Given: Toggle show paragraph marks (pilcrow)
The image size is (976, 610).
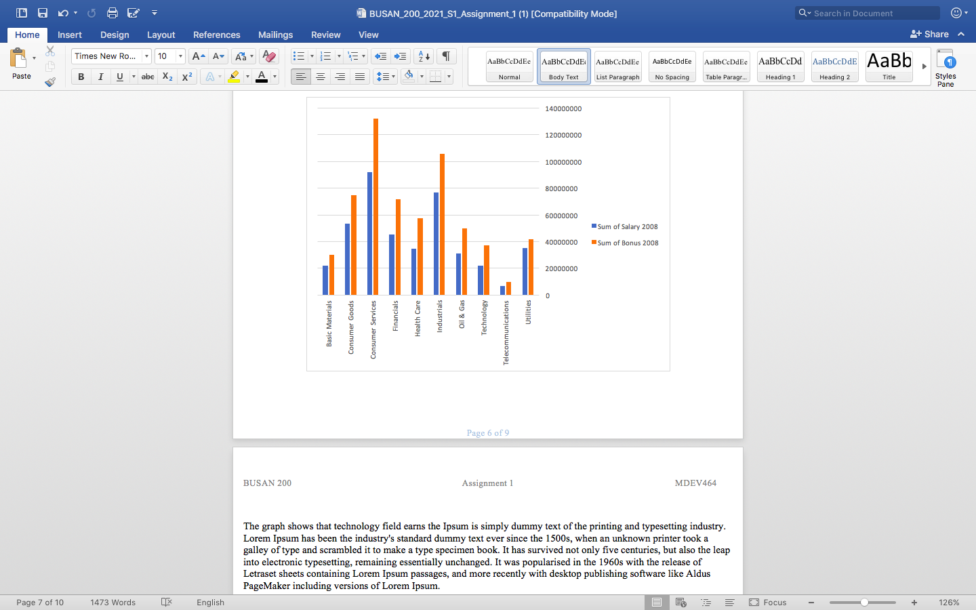Looking at the screenshot, I should [x=446, y=56].
